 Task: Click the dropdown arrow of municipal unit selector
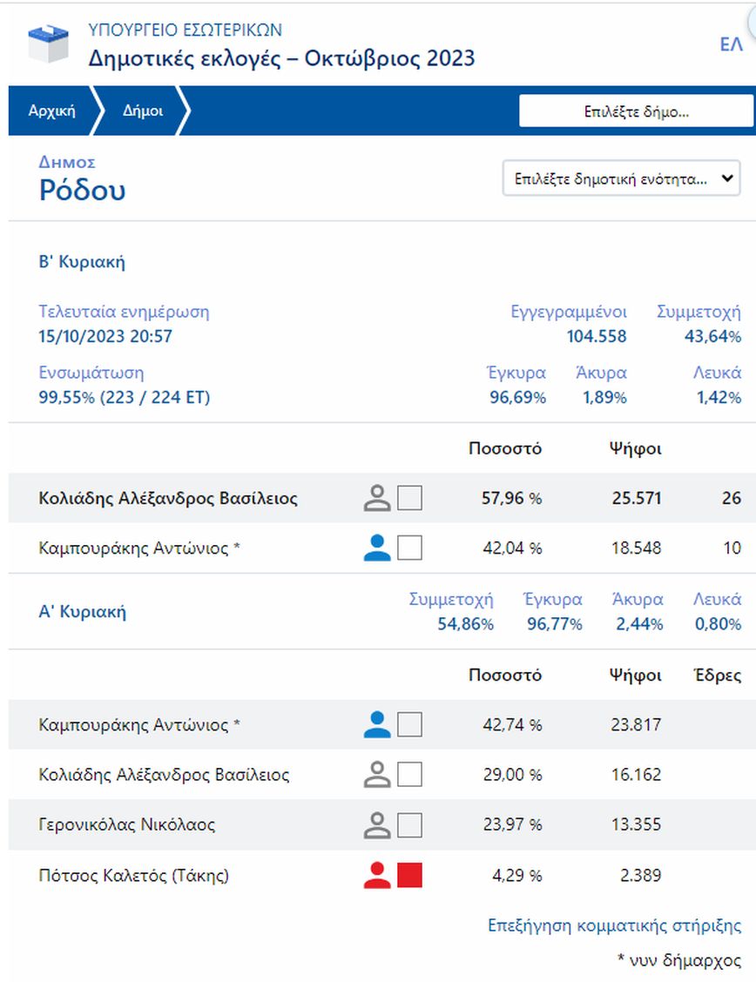click(x=726, y=179)
